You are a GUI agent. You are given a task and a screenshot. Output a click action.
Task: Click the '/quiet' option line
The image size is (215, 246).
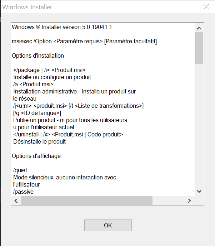20,170
